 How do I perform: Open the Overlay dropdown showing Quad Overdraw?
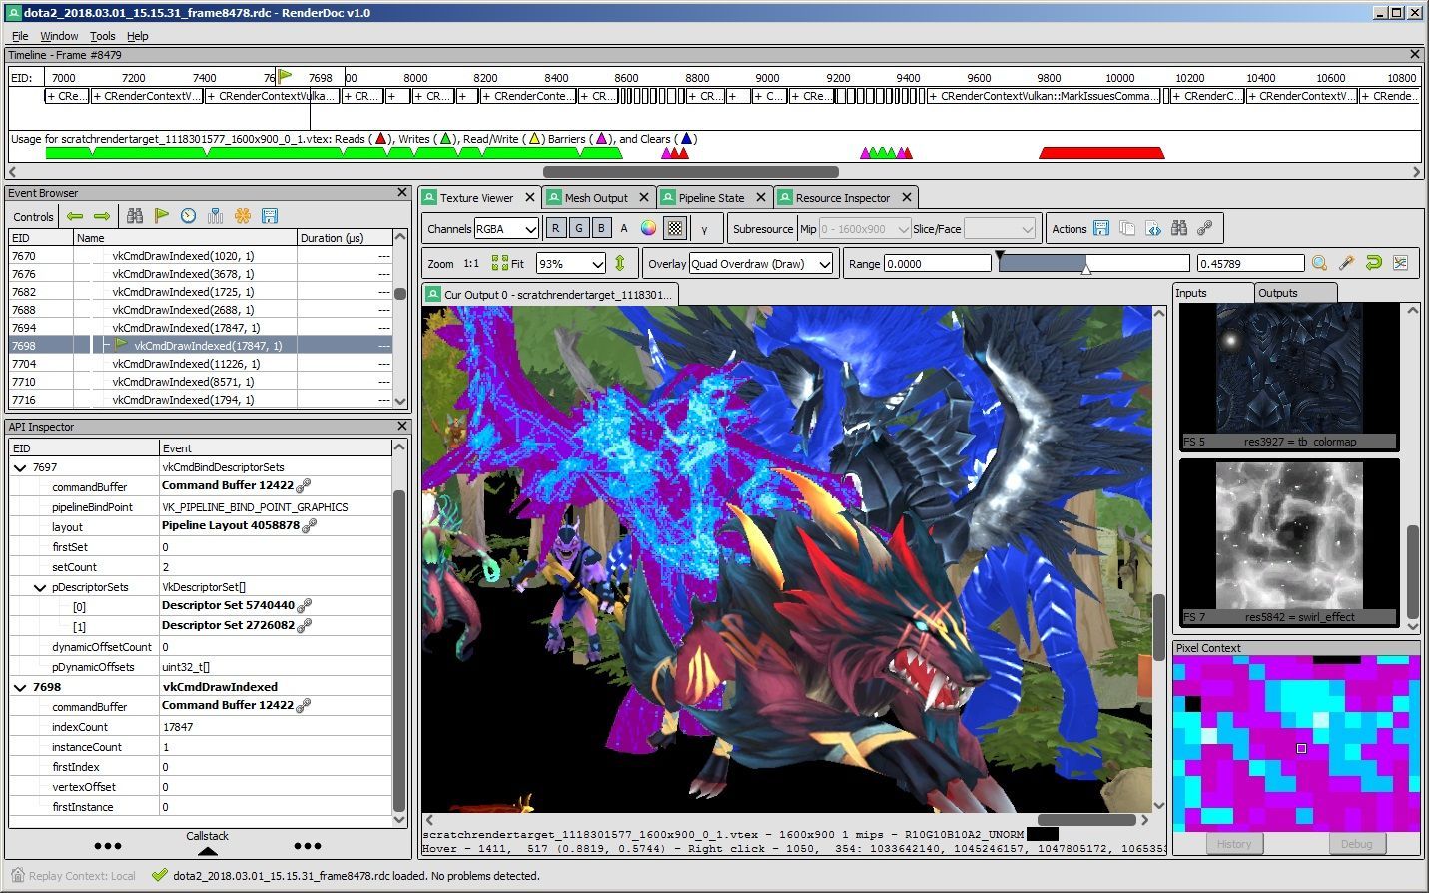click(760, 264)
